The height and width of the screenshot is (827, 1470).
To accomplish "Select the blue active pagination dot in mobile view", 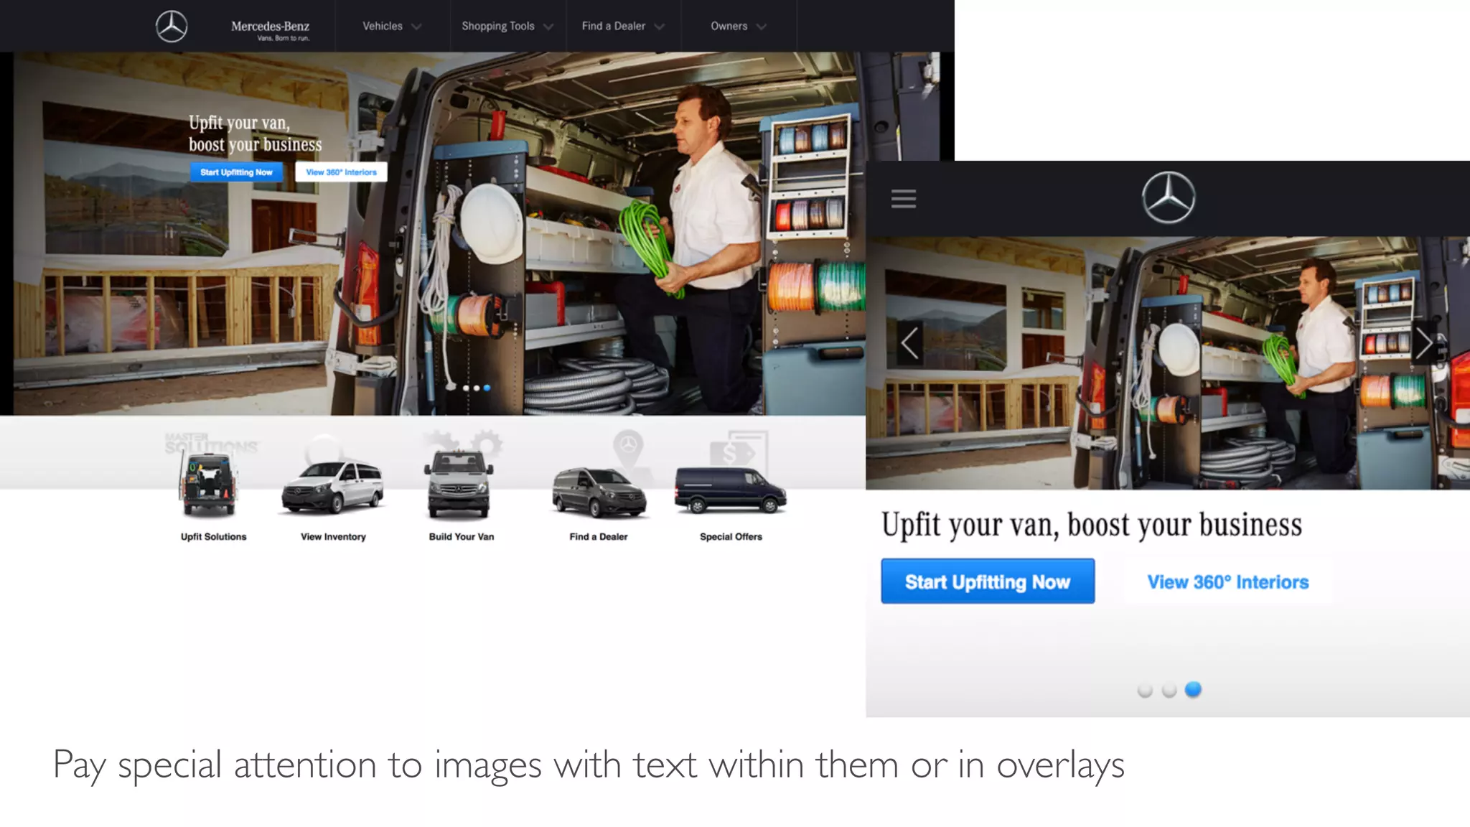I will (1193, 689).
